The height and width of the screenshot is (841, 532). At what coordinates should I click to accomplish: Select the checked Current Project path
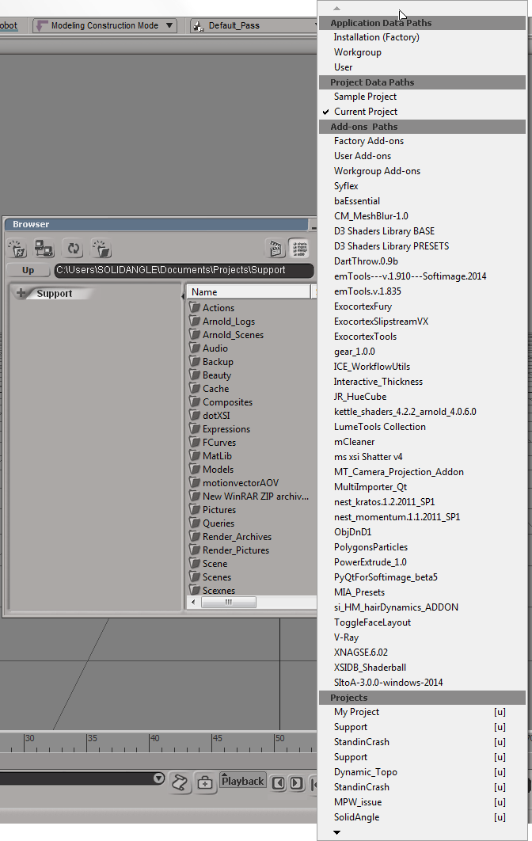pos(365,112)
